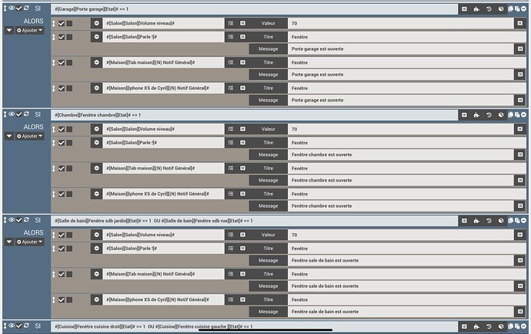Open command list for Salle de bain Tab maison row

point(231,274)
